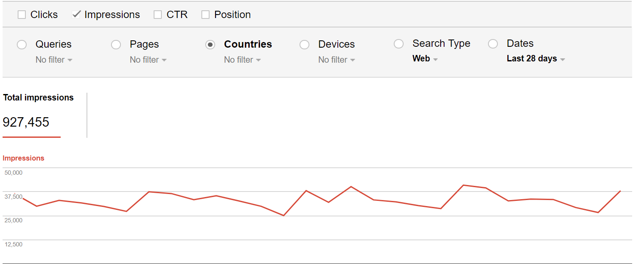The height and width of the screenshot is (264, 633).
Task: Choose the Search Type radio button
Action: [399, 44]
